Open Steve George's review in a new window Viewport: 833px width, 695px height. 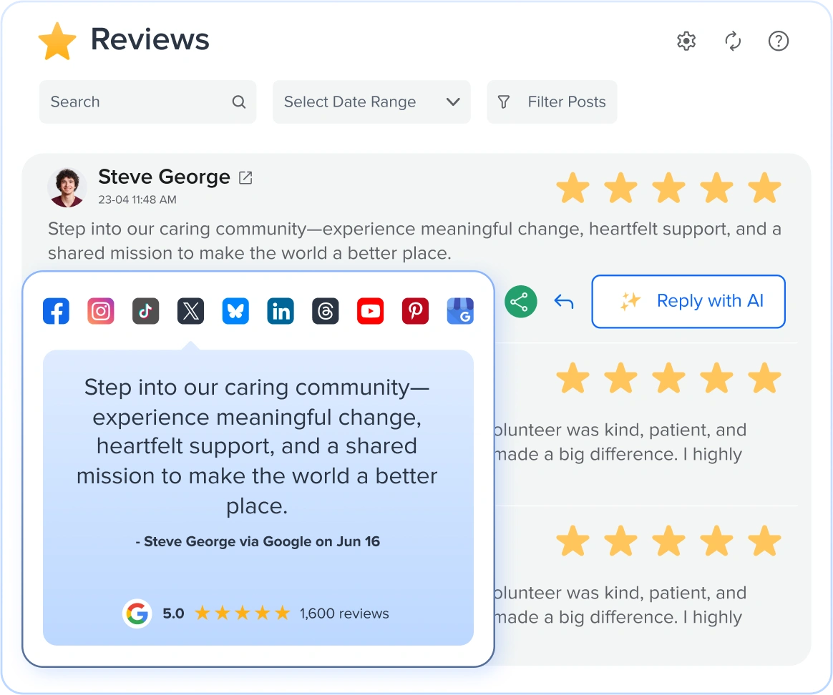(245, 177)
